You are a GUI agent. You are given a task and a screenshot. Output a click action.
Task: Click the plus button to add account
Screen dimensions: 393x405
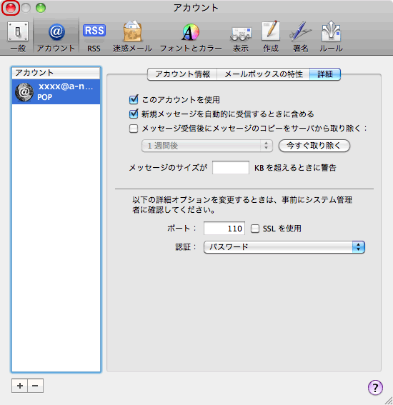[19, 386]
